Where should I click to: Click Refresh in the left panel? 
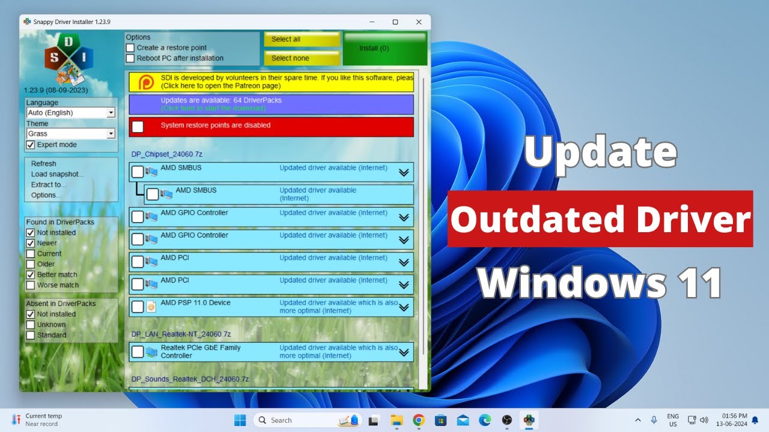tap(44, 164)
